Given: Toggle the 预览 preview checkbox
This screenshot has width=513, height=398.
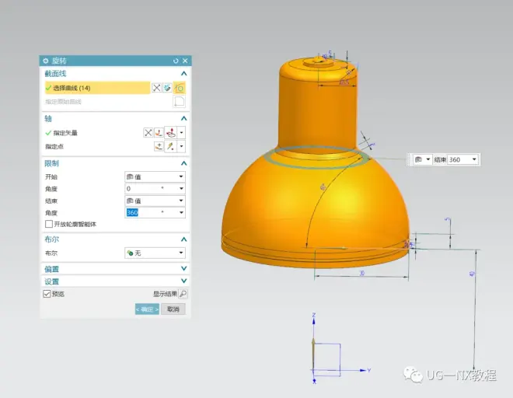Looking at the screenshot, I should tap(47, 294).
